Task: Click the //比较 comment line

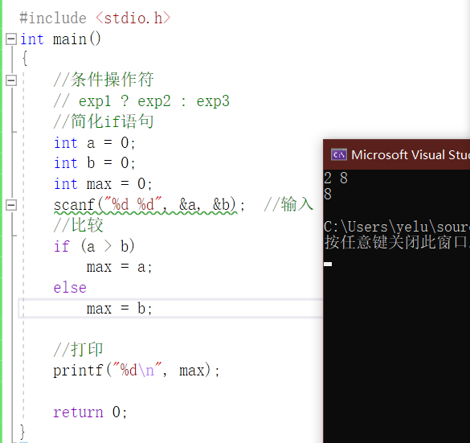Action: coord(79,225)
